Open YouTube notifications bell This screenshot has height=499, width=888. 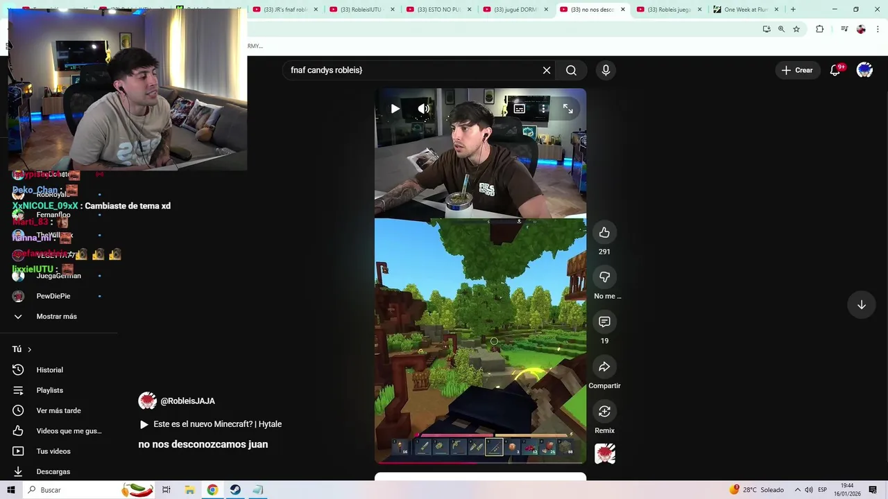click(x=835, y=70)
